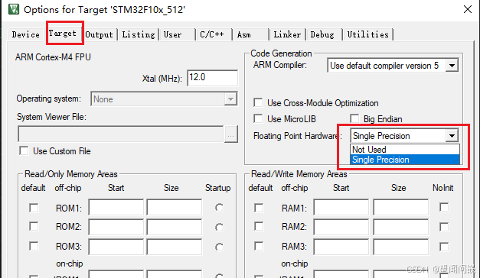Open the Asm tab
The height and width of the screenshot is (278, 480).
point(250,34)
